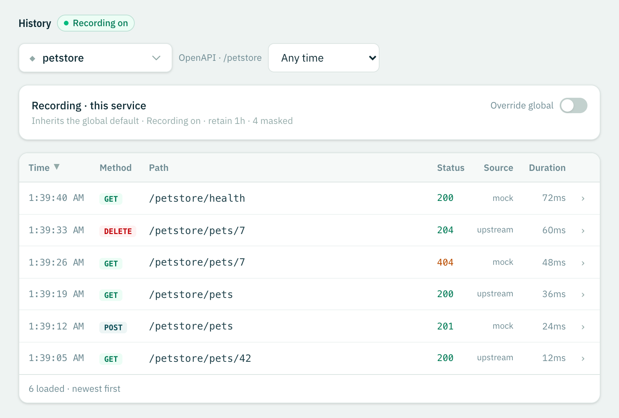Open details chevron for /petstore/health row
This screenshot has width=619, height=418.
[x=583, y=199]
